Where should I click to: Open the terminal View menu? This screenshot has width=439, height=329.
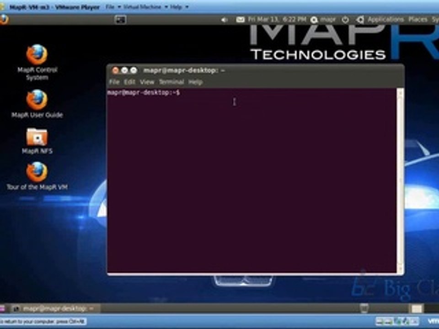(147, 82)
